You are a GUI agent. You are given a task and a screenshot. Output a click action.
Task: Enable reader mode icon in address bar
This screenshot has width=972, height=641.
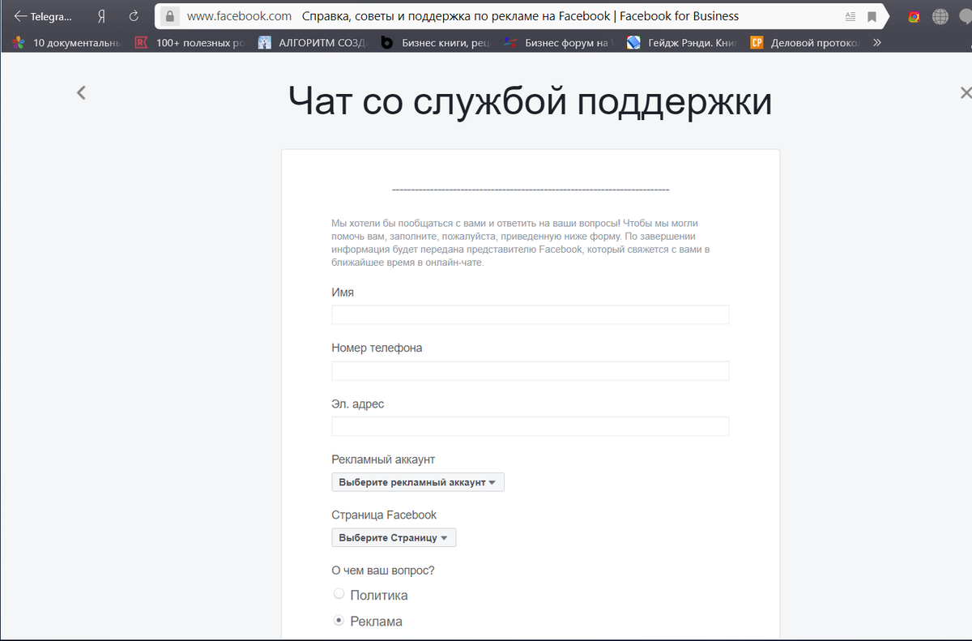[x=850, y=16]
